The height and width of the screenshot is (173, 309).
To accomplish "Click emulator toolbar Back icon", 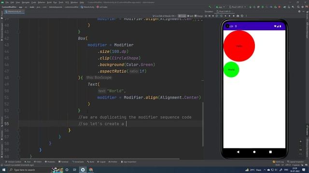I will [225, 16].
